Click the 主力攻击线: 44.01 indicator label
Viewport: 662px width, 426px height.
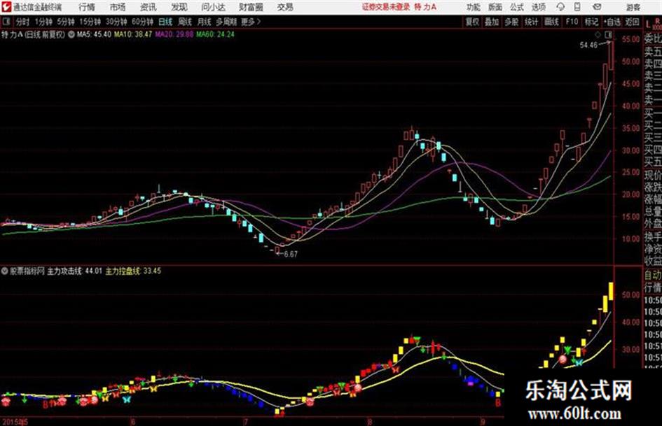click(x=75, y=271)
